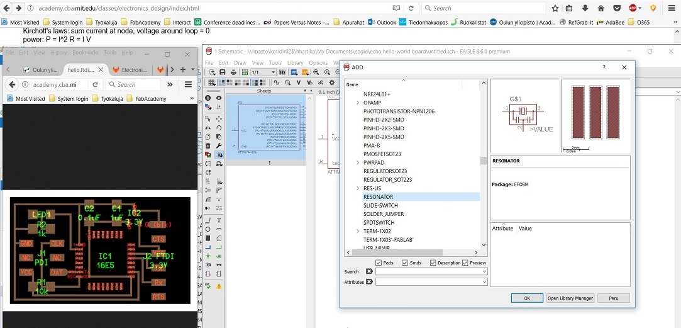Select the Mirror tool in EAGLE
The width and height of the screenshot is (681, 328).
click(208, 127)
